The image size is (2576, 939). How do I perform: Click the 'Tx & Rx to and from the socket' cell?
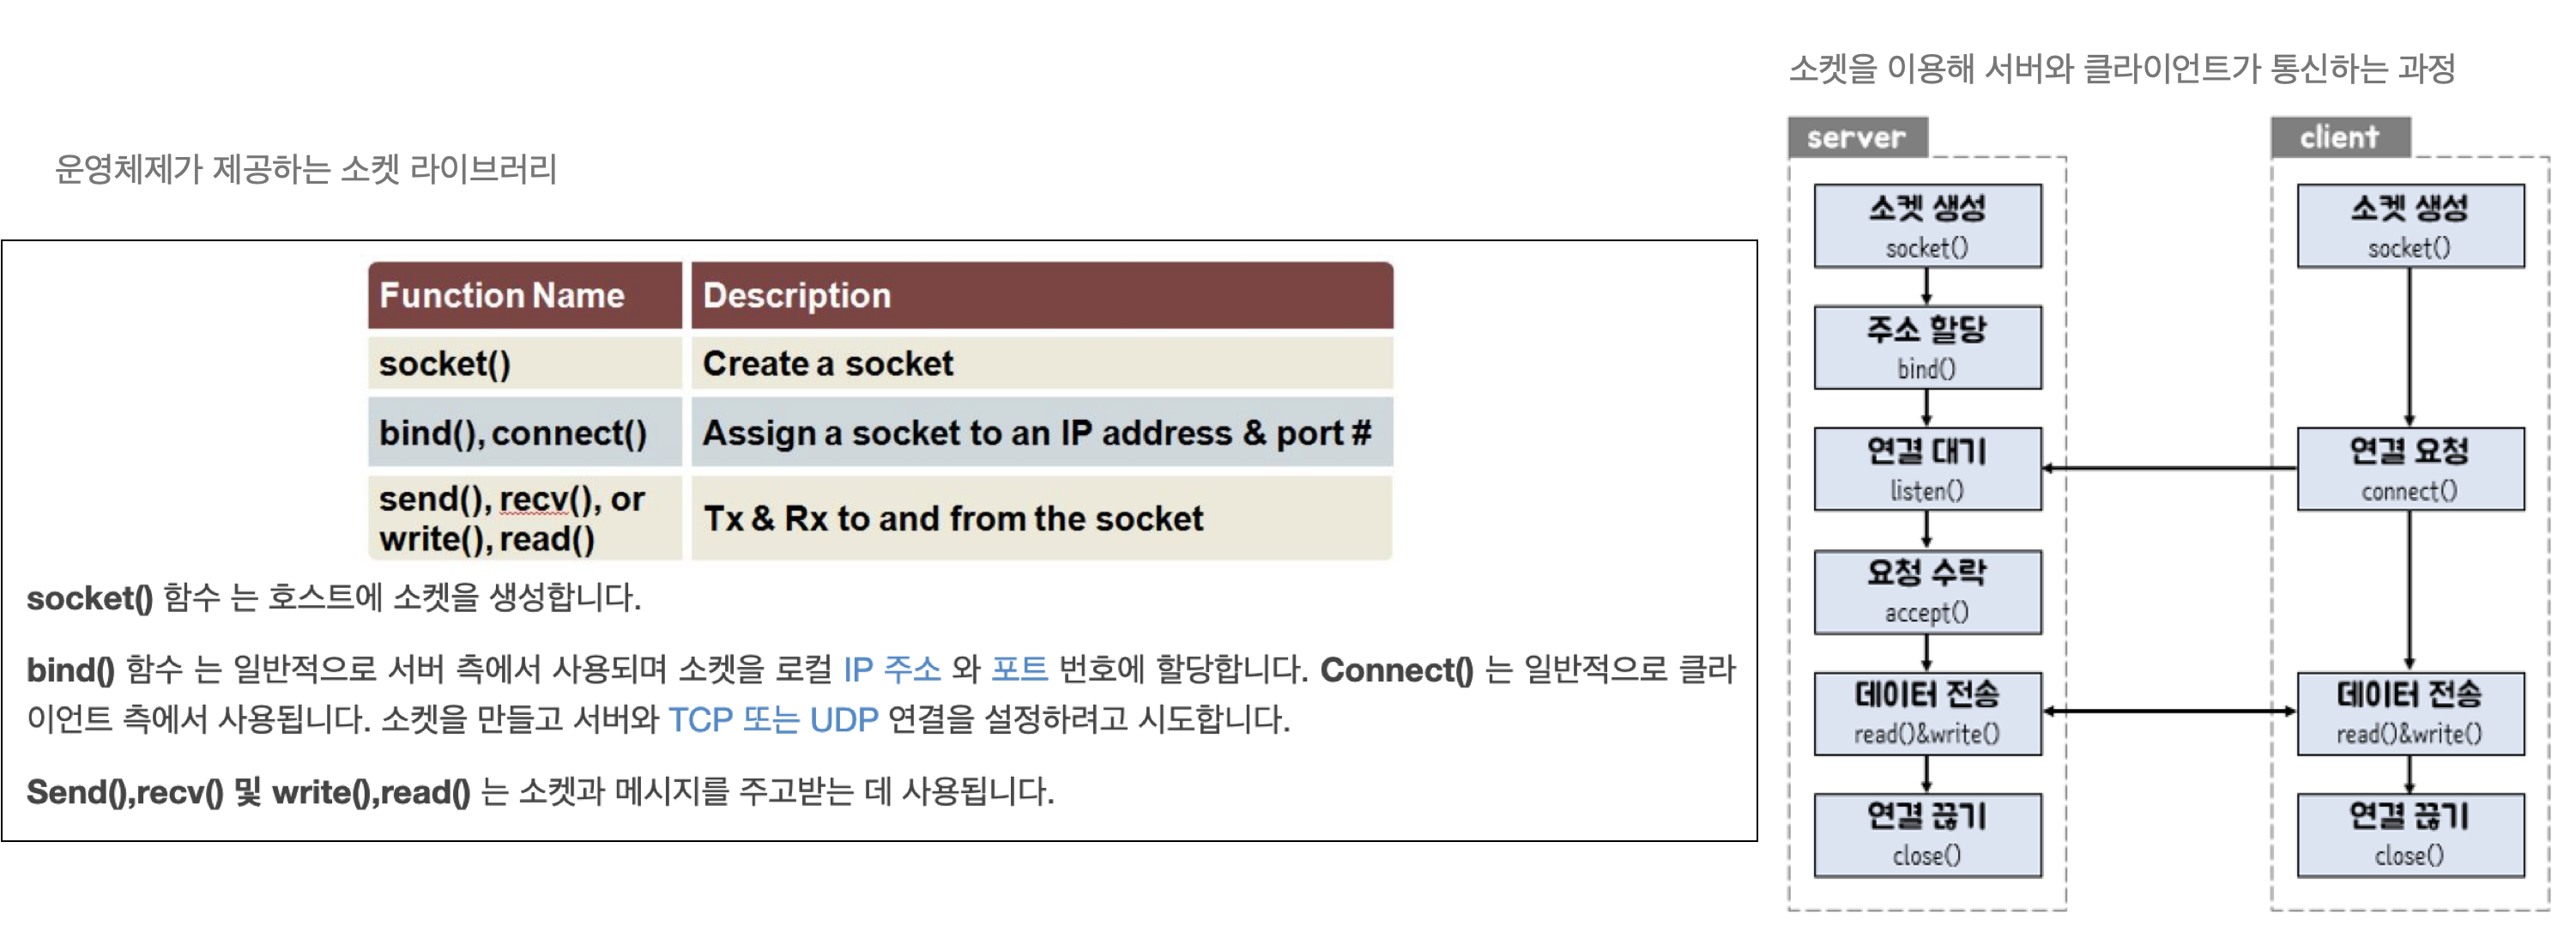coord(1042,518)
